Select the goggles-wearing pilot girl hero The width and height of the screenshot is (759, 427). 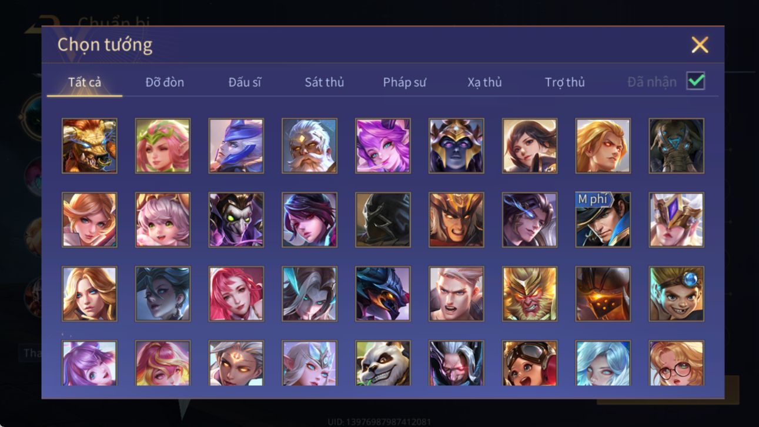(x=529, y=363)
